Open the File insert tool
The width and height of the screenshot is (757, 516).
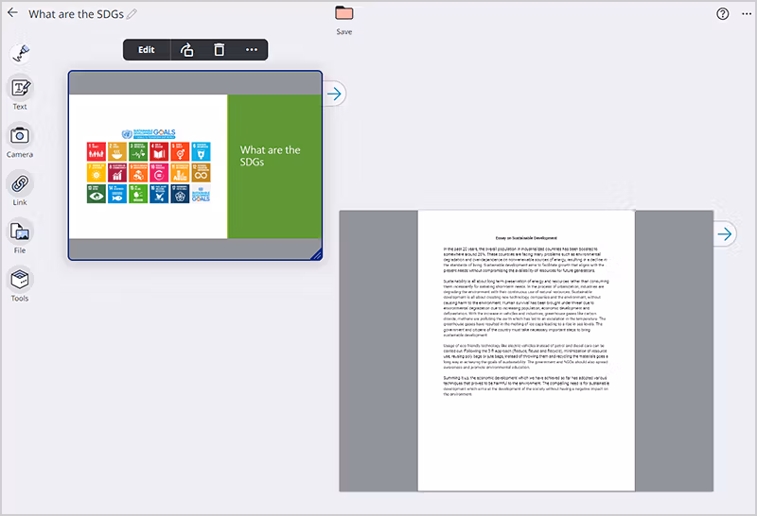point(20,232)
